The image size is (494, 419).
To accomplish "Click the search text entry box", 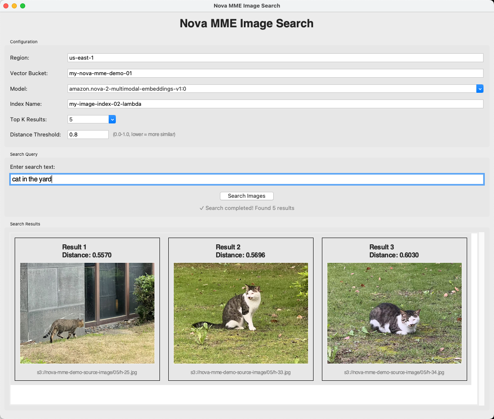I will 246,179.
